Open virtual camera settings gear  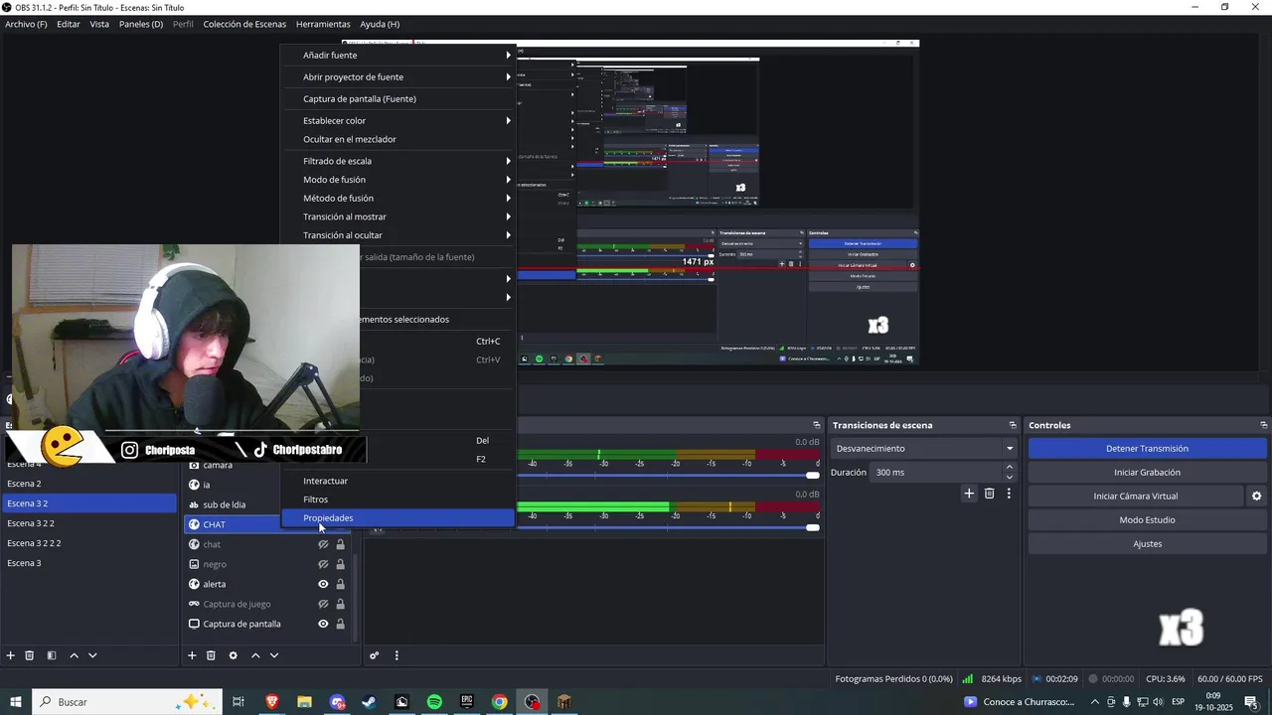[1256, 497]
